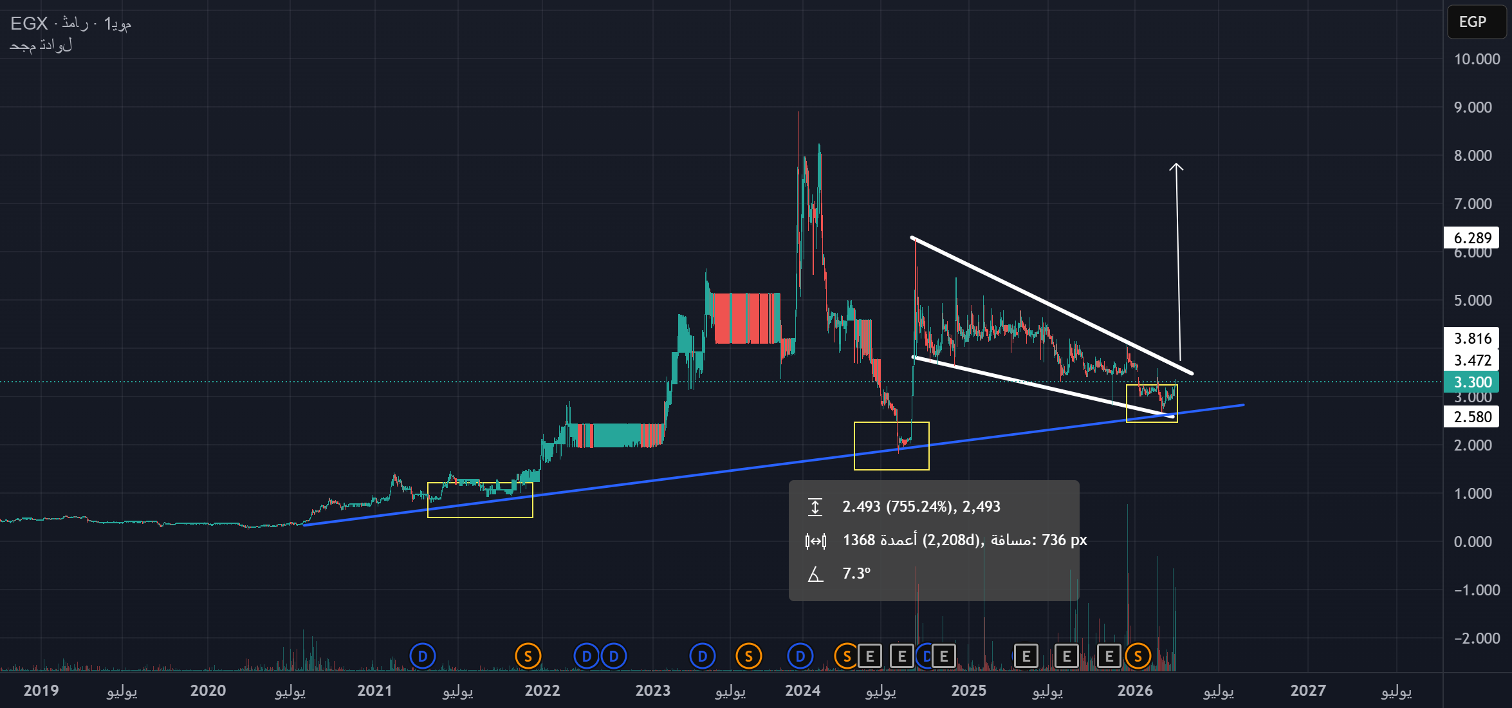Click the dividend D marker before July 2023

[x=702, y=657]
